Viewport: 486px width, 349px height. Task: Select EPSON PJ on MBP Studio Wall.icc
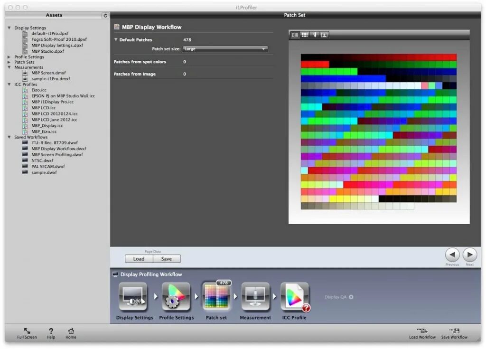click(63, 96)
